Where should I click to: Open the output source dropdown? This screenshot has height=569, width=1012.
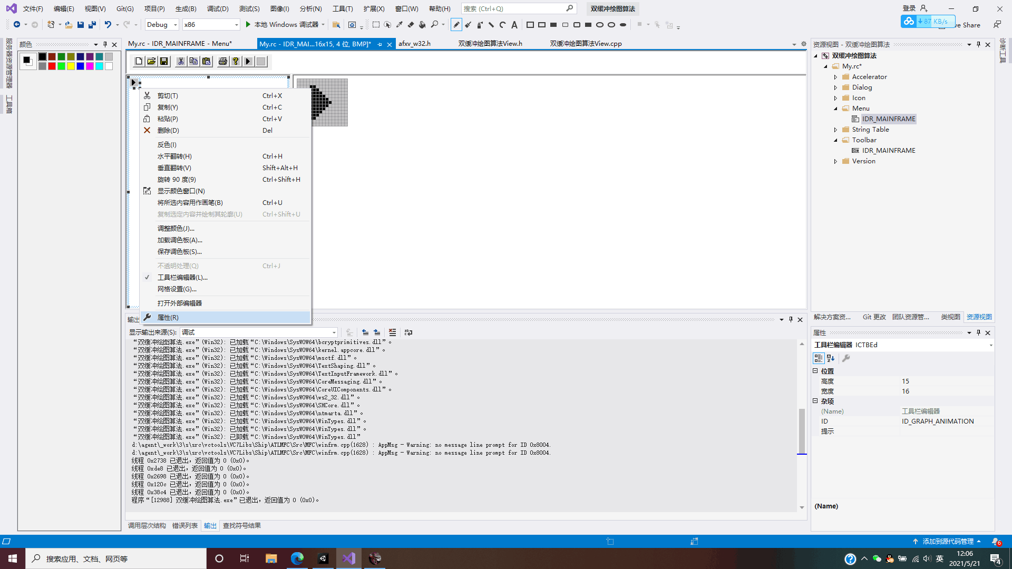click(334, 332)
